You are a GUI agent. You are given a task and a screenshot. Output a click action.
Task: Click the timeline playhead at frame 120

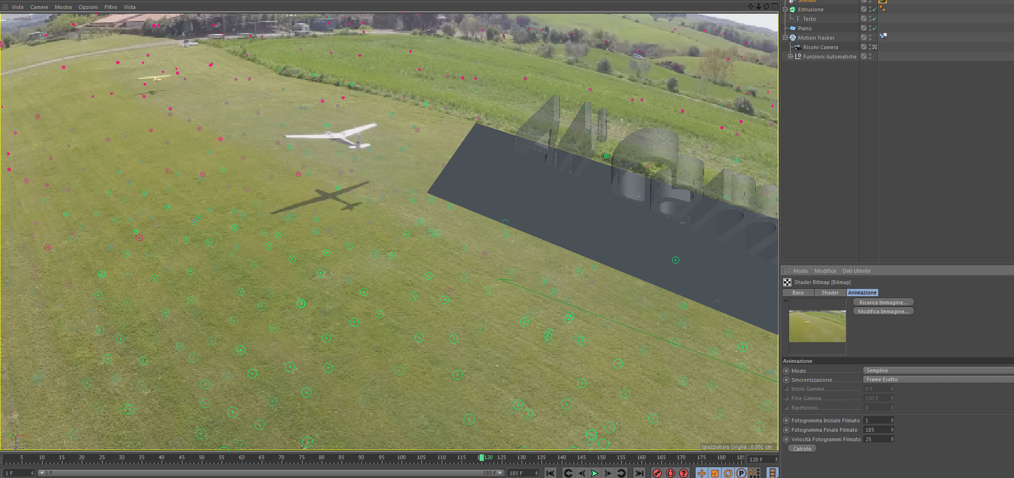click(481, 458)
